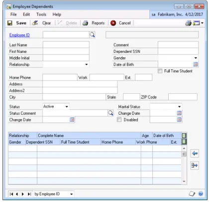Open Status Change Date calendar picker
Viewport: 209px width, 202px height.
coord(72,120)
